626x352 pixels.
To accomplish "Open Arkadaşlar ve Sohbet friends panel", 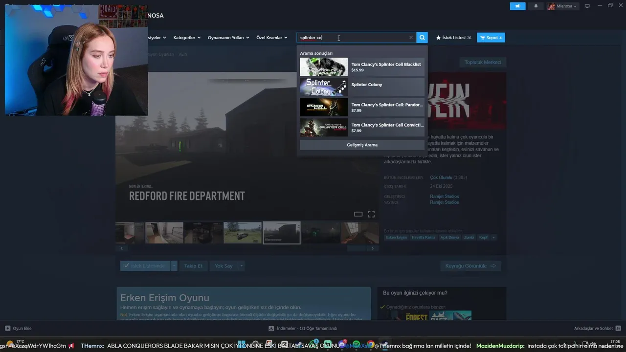I will pyautogui.click(x=597, y=329).
